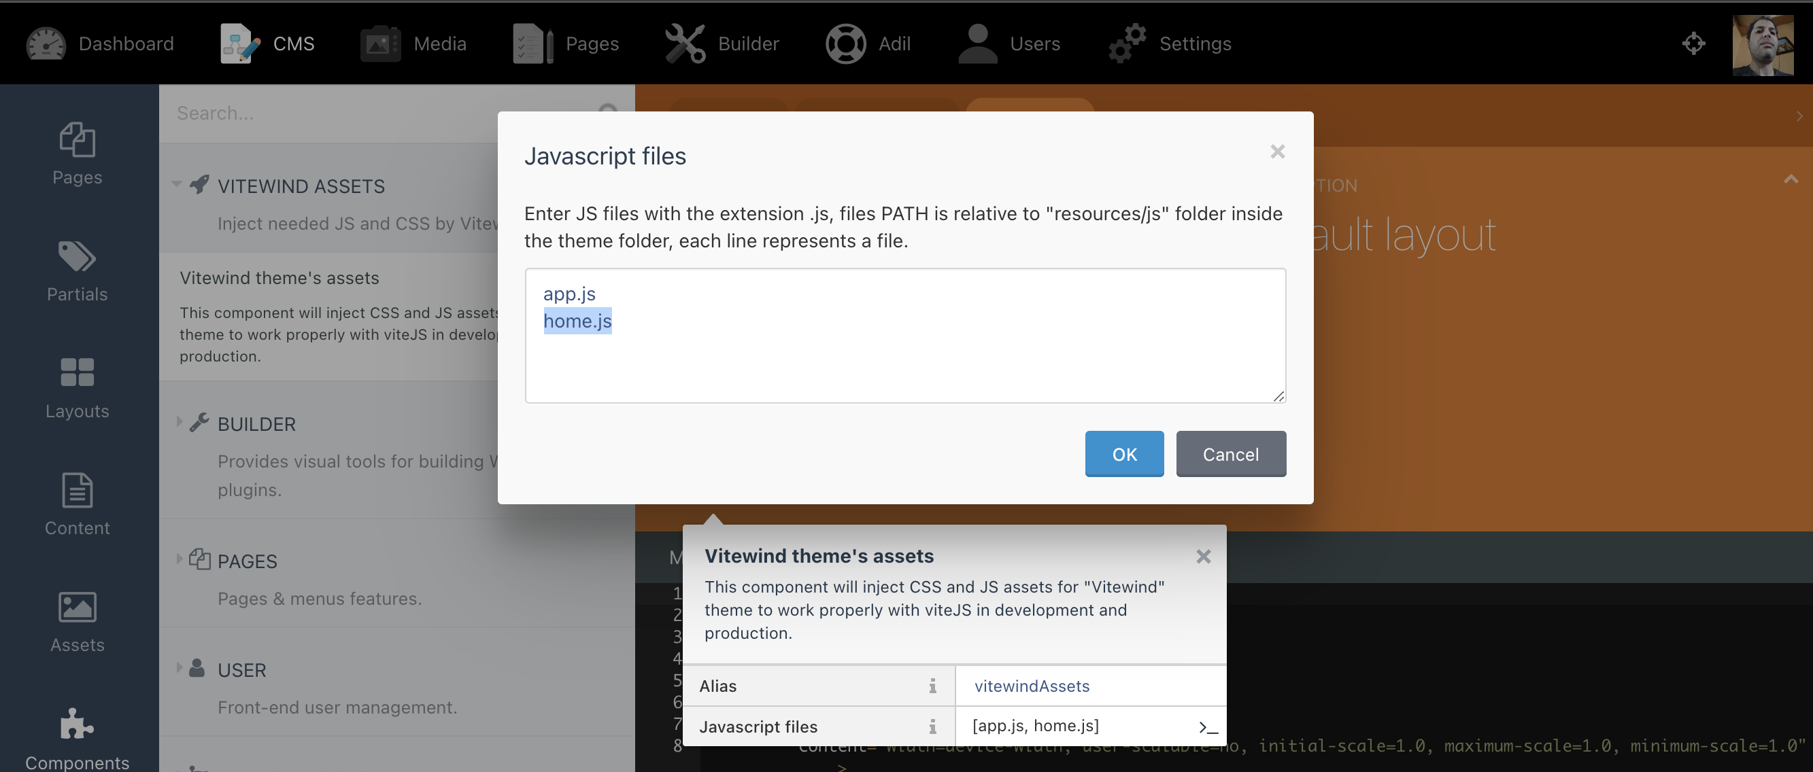1813x772 pixels.
Task: Close the Vitewind theme's assets popup
Action: point(1204,556)
